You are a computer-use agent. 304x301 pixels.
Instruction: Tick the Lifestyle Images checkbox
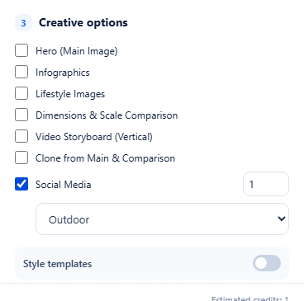[21, 93]
